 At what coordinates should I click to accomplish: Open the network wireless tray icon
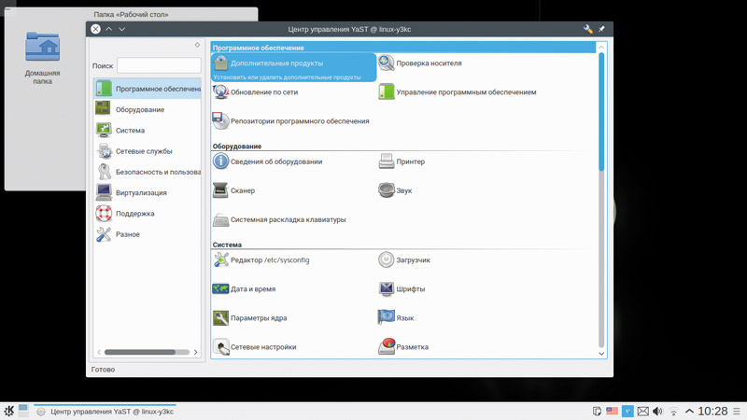tap(673, 412)
